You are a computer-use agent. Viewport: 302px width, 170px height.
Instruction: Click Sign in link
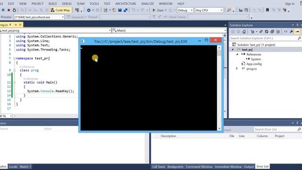point(289,4)
